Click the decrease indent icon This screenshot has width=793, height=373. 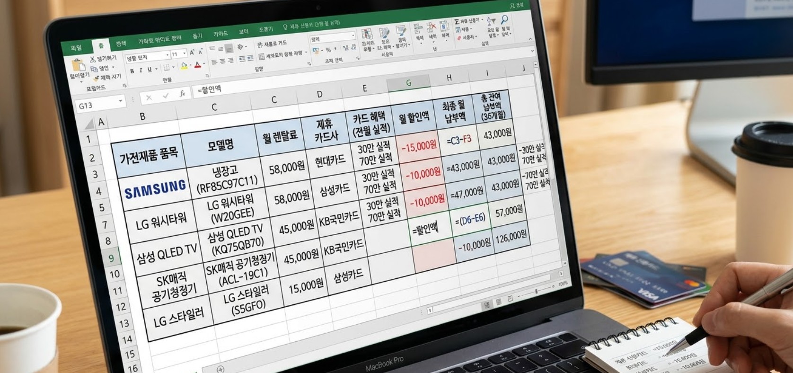point(242,59)
